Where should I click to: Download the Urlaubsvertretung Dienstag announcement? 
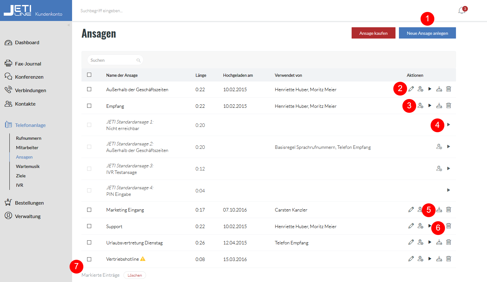tap(439, 242)
